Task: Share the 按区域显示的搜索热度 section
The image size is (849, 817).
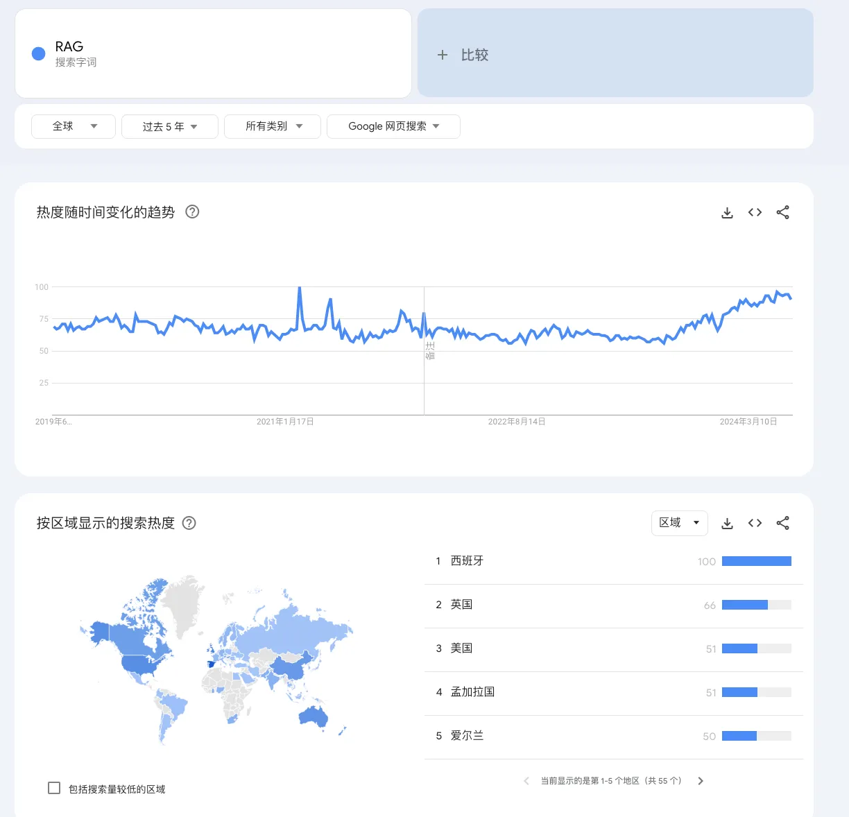Action: pyautogui.click(x=782, y=523)
